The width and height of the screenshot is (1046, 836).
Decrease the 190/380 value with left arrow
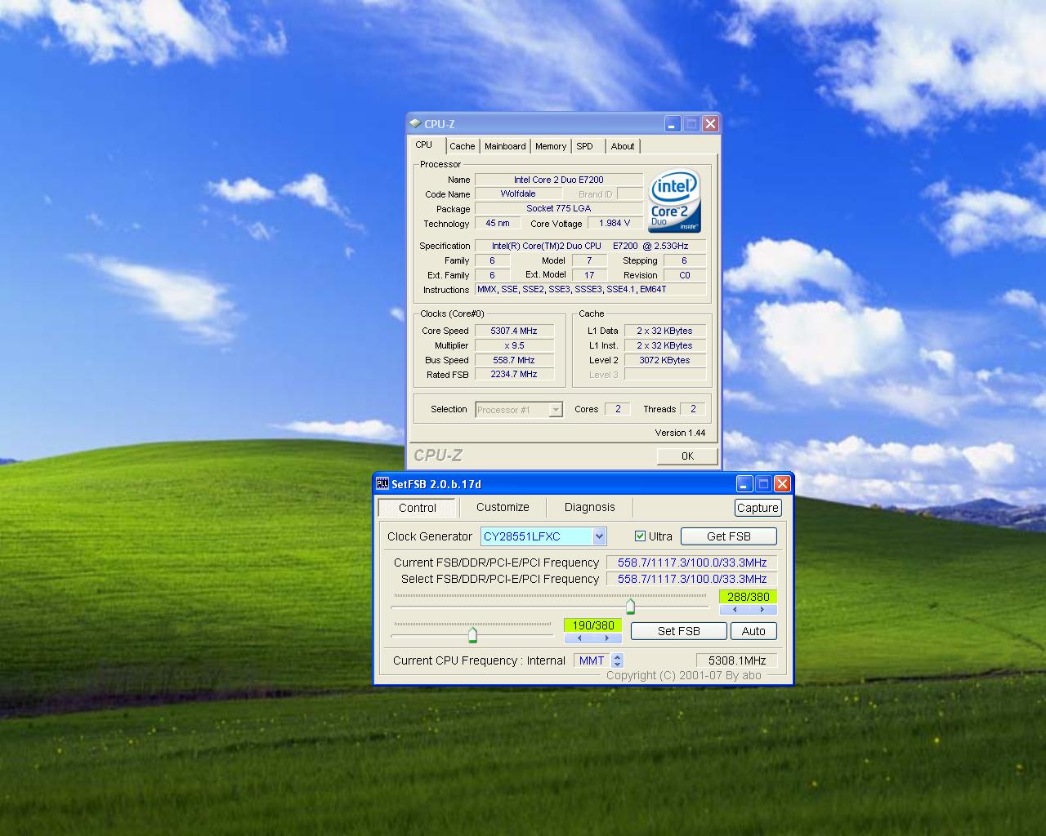click(x=579, y=638)
